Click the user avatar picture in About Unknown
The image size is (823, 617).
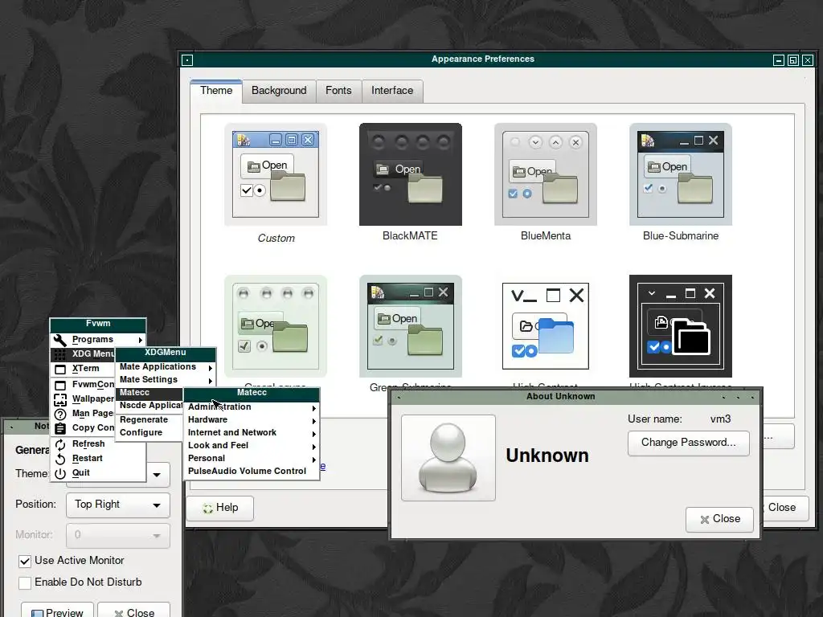coord(448,458)
